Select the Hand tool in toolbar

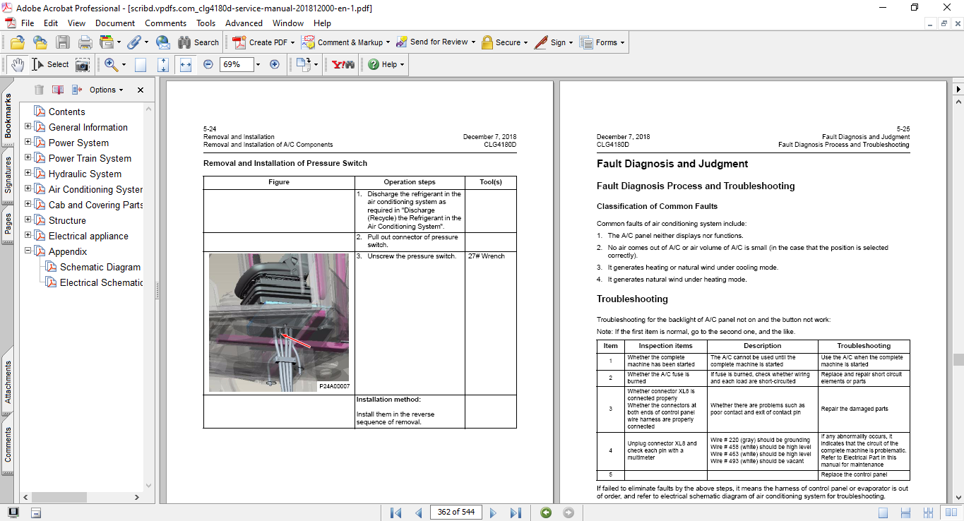click(x=17, y=64)
